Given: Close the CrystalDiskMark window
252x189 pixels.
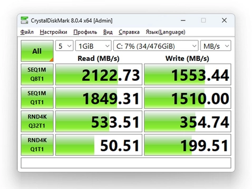Looking at the screenshot, I should click(224, 20).
